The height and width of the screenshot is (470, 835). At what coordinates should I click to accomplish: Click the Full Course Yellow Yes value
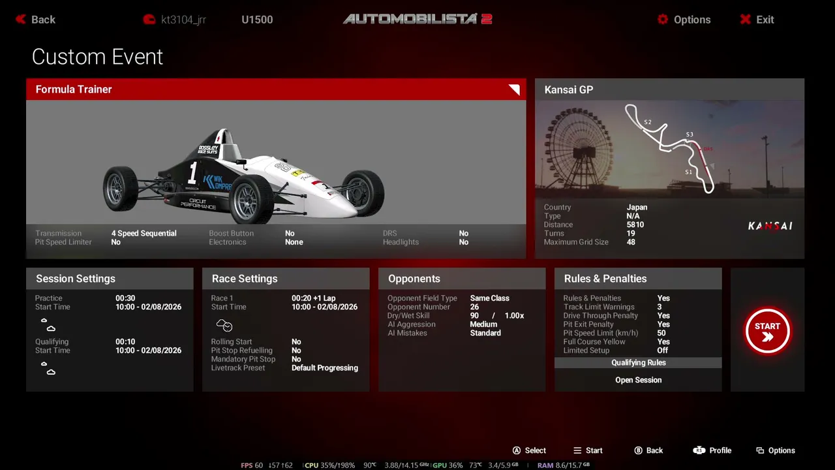(x=663, y=341)
